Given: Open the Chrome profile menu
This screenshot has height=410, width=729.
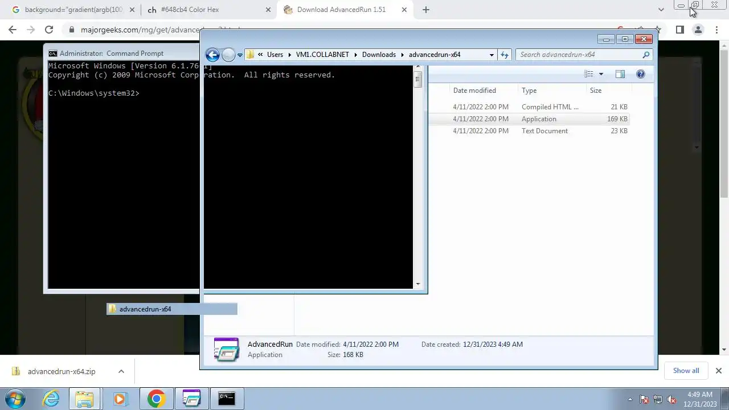Looking at the screenshot, I should [x=698, y=30].
